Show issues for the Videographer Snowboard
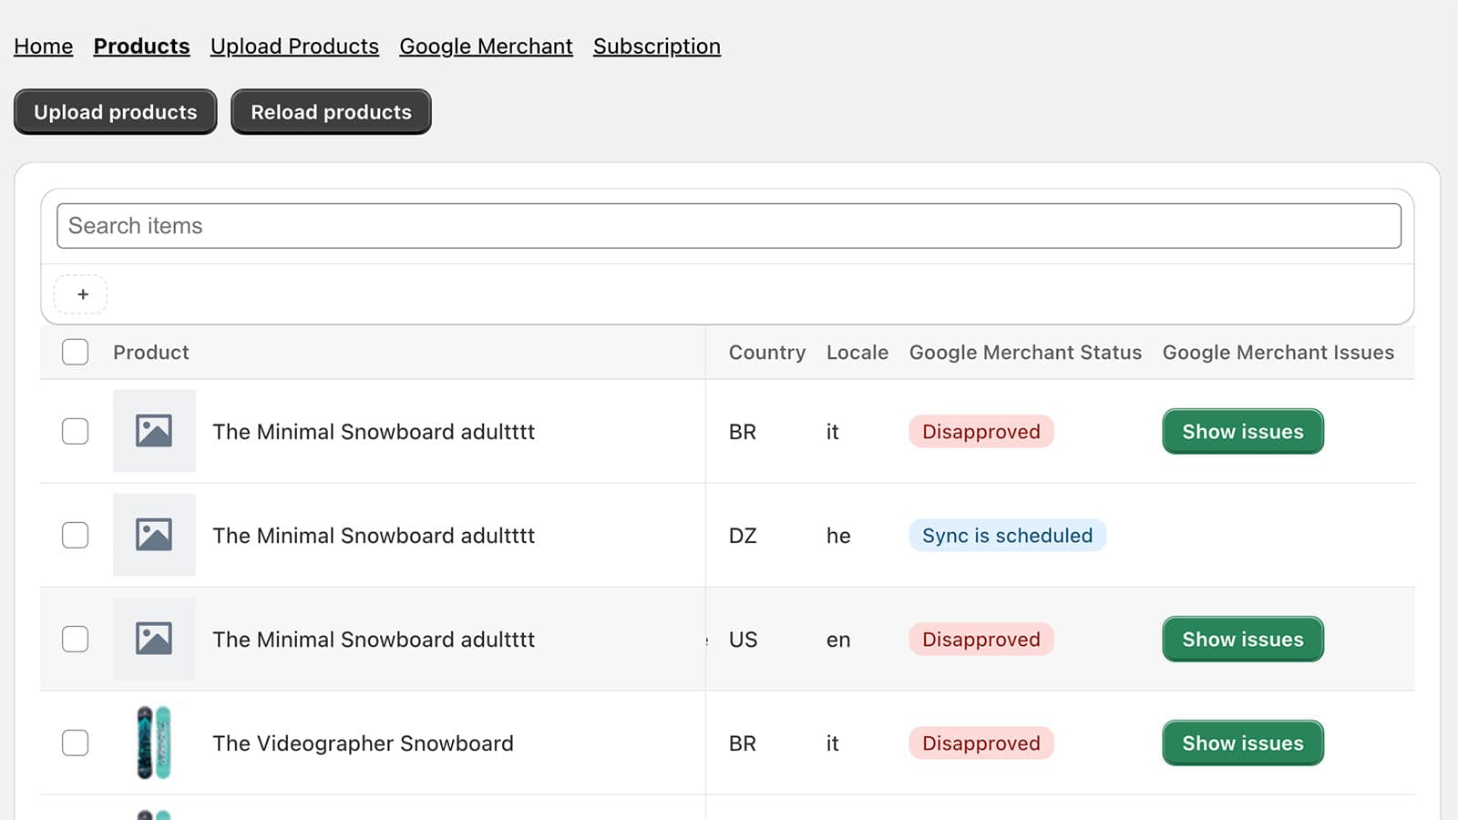Image resolution: width=1458 pixels, height=820 pixels. (1242, 743)
